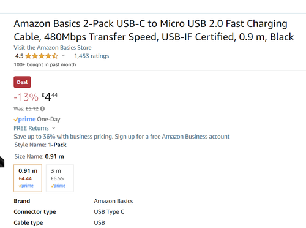306x228 pixels.
Task: Click the Cable type label
Action: coord(28,222)
